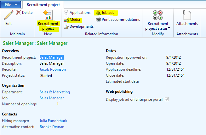Click Print accommodations in the ribbon

click(118, 20)
